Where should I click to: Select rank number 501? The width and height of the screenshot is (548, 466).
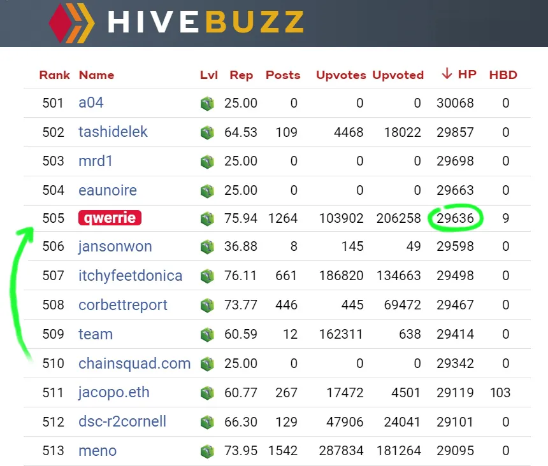point(53,103)
